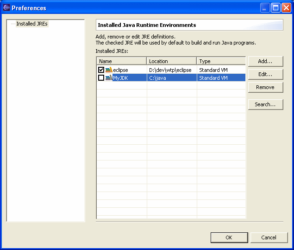Close the Preferences window
This screenshot has height=250, width=294.
click(x=286, y=8)
